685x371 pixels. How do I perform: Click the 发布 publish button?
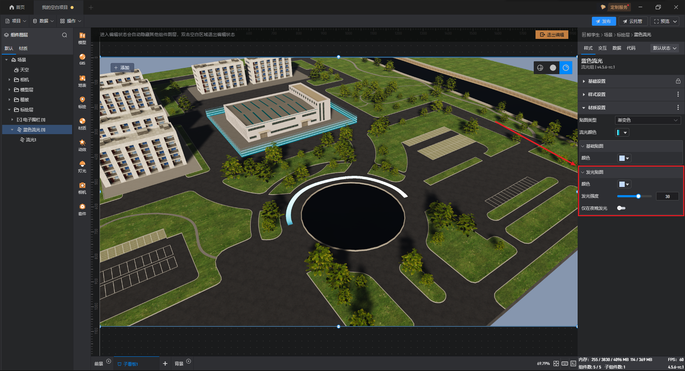click(x=603, y=21)
